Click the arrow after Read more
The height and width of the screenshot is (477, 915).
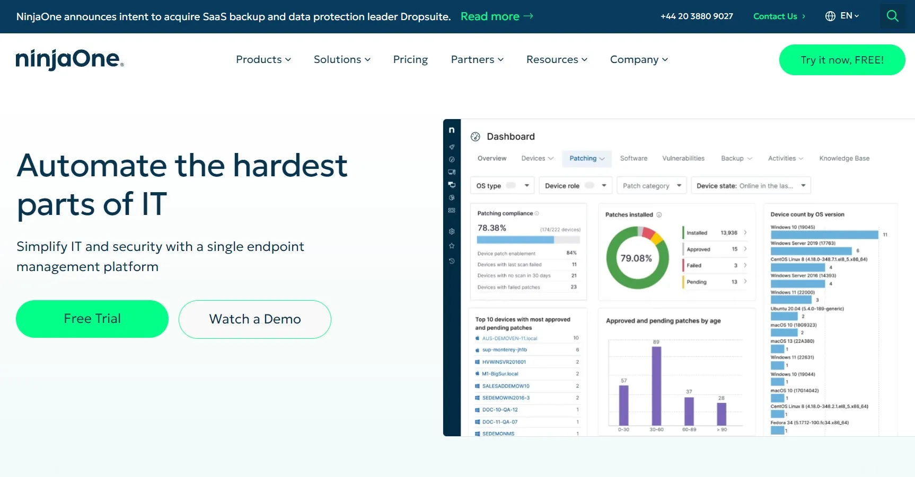[528, 16]
